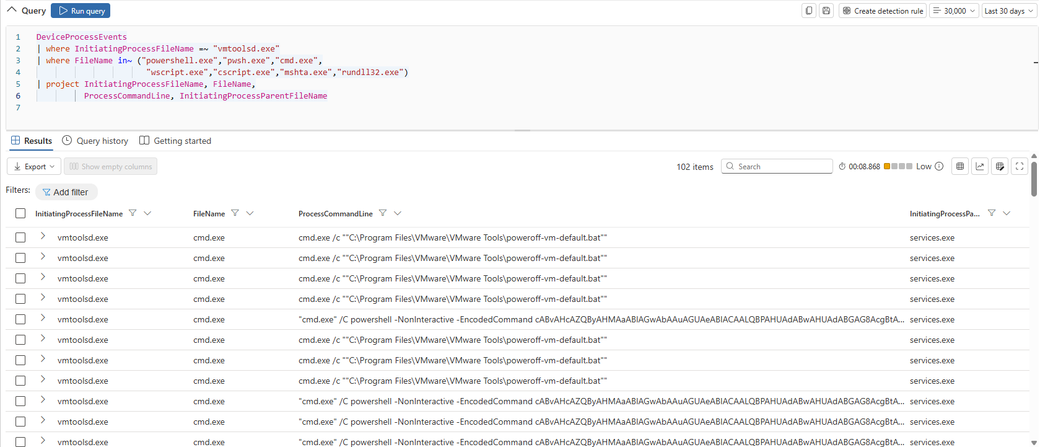This screenshot has width=1040, height=447.
Task: Copy the query using the clipboard icon
Action: (808, 11)
